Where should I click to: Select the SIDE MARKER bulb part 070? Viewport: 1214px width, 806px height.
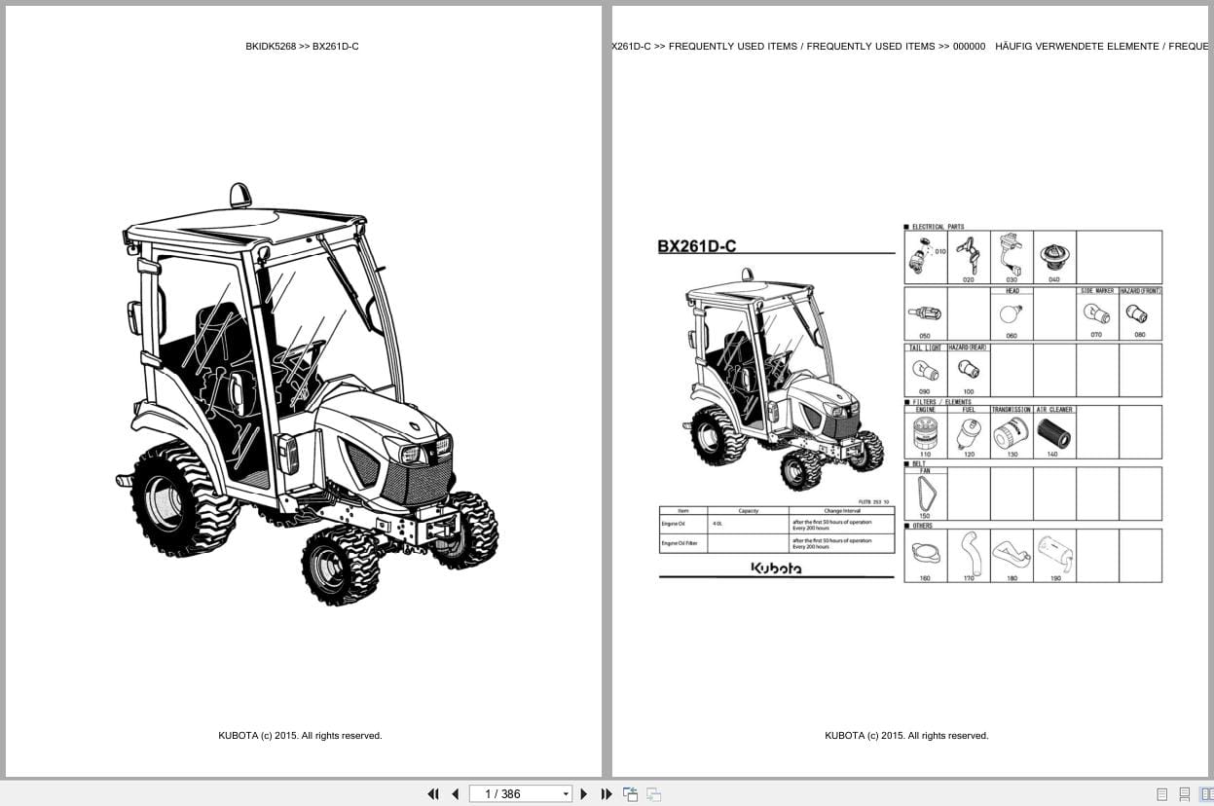tap(1097, 313)
